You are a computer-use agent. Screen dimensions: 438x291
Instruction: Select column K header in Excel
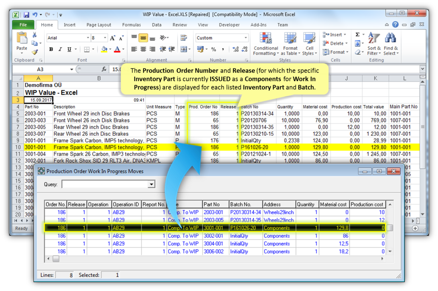[375, 78]
